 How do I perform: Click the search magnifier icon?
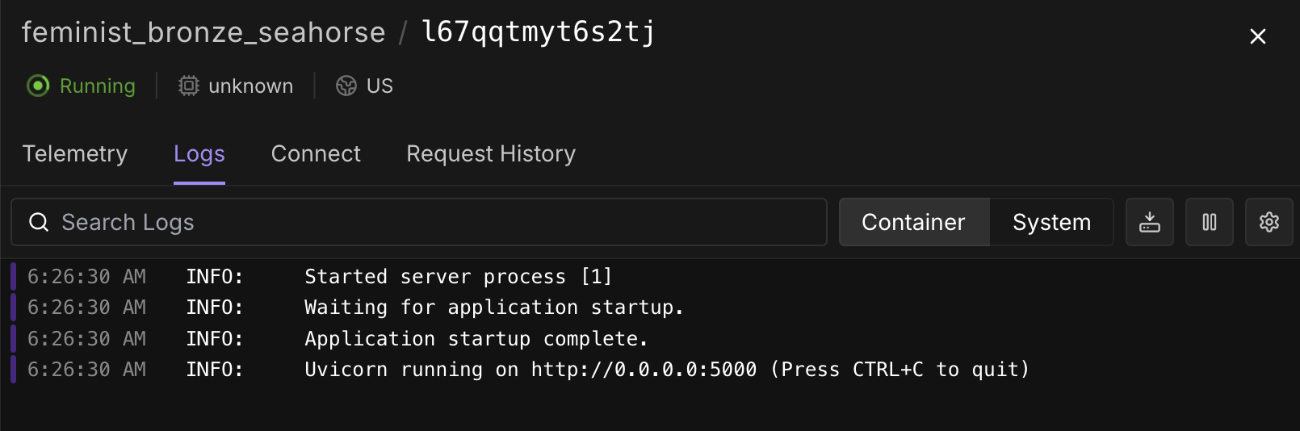click(39, 222)
